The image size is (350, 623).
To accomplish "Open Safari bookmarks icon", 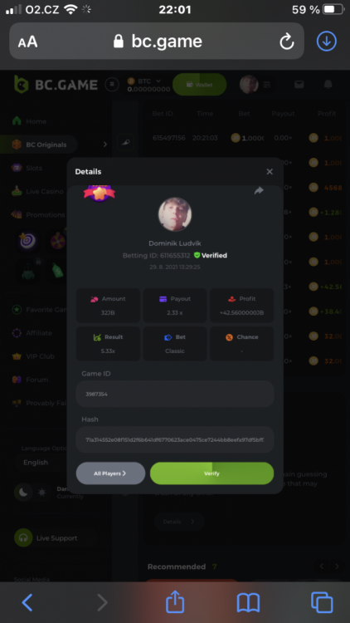I will 248,603.
